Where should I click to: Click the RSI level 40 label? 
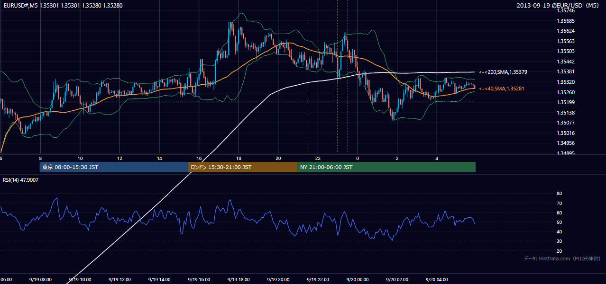(559, 232)
